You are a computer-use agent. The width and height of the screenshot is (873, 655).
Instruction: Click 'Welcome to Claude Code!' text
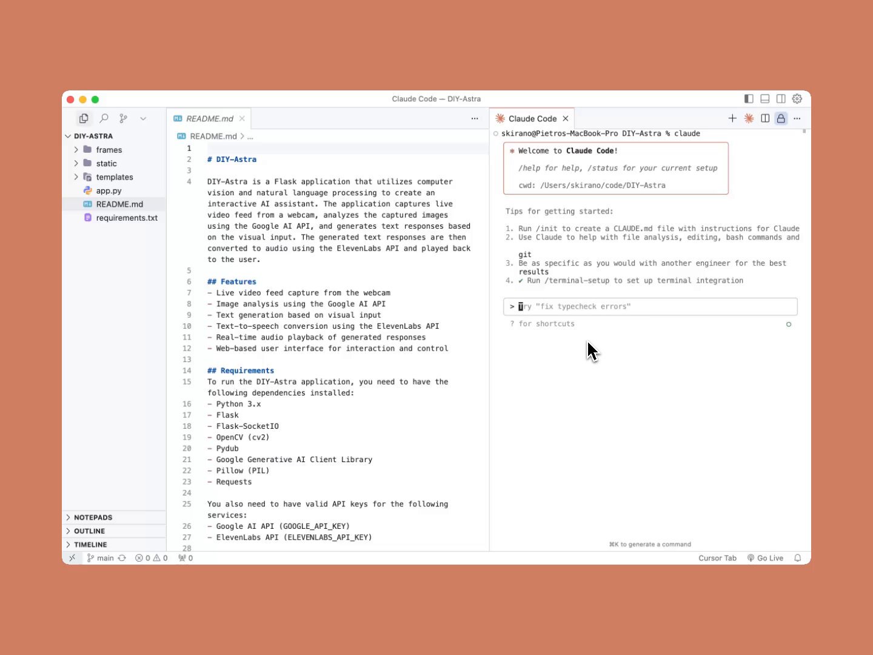click(x=568, y=151)
